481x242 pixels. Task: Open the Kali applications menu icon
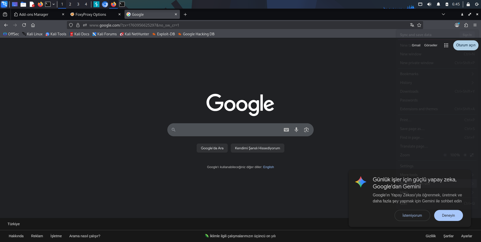[5, 4]
